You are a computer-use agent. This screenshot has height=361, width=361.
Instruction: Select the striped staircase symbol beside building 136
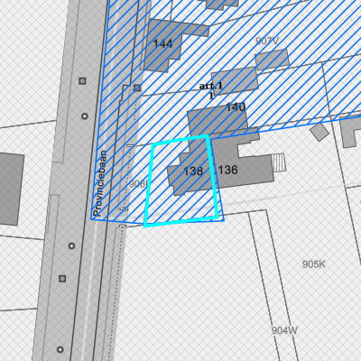pyautogui.click(x=279, y=162)
